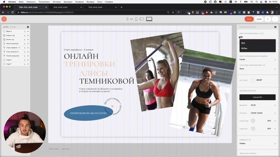The height and width of the screenshot is (157, 280).
Task: Select the woman in red top photo
Action: 157,71
